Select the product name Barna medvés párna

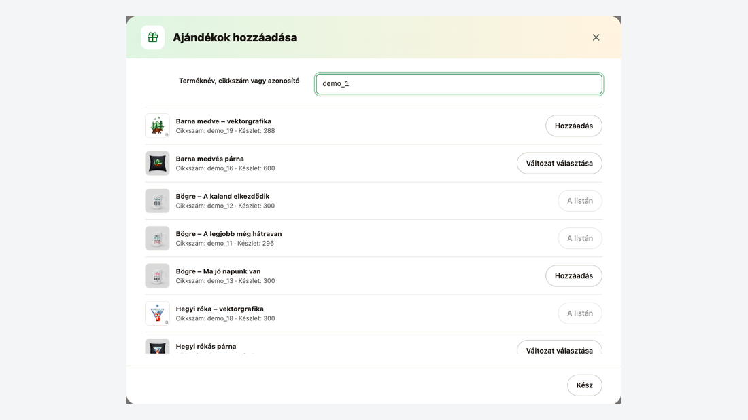pos(209,159)
